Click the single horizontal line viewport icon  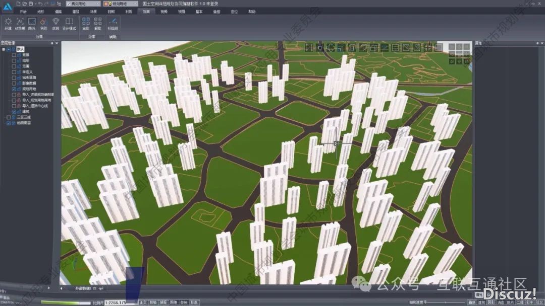[385, 48]
